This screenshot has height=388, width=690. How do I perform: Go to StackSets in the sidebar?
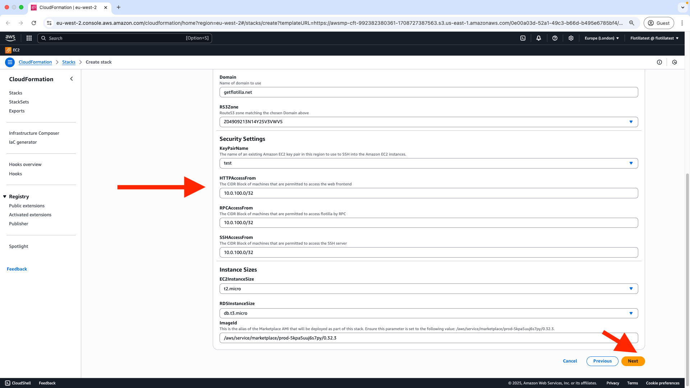[19, 102]
